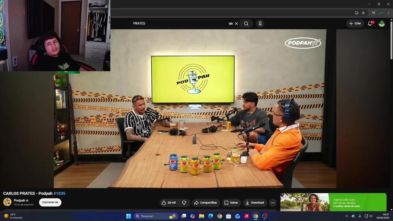Screen dimensions: 393x221
Task: Click the YouTube search magnifier button
Action: coord(246,23)
